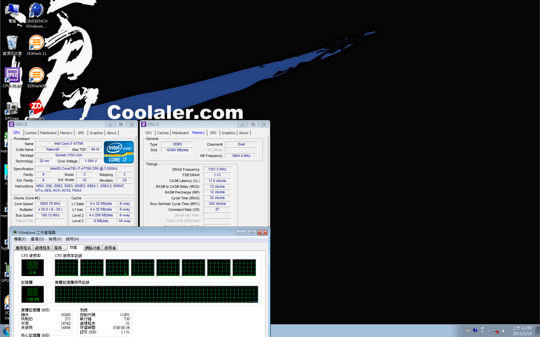The image size is (540, 337).
Task: Click the Row Refresh Cycle Time 240 clocks value
Action: pyautogui.click(x=217, y=203)
